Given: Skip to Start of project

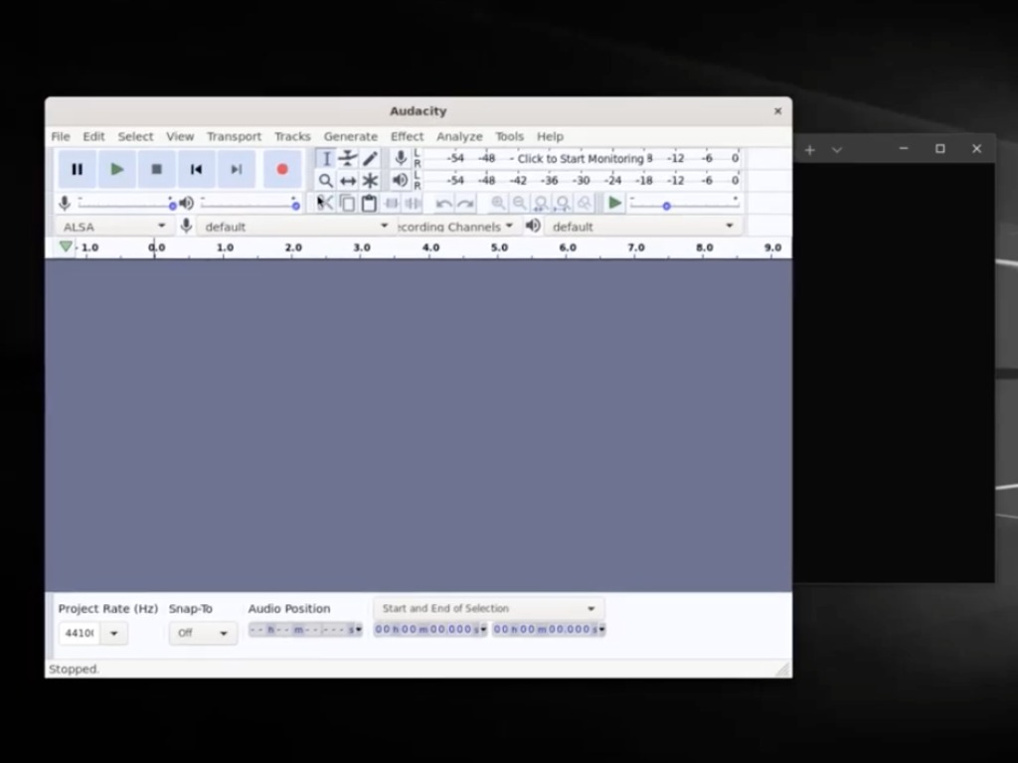Looking at the screenshot, I should point(196,169).
